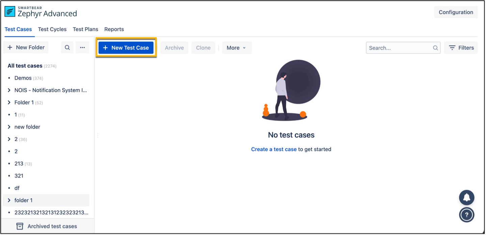486x235 pixels.
Task: Click the magnifier inside the search box
Action: tap(435, 48)
